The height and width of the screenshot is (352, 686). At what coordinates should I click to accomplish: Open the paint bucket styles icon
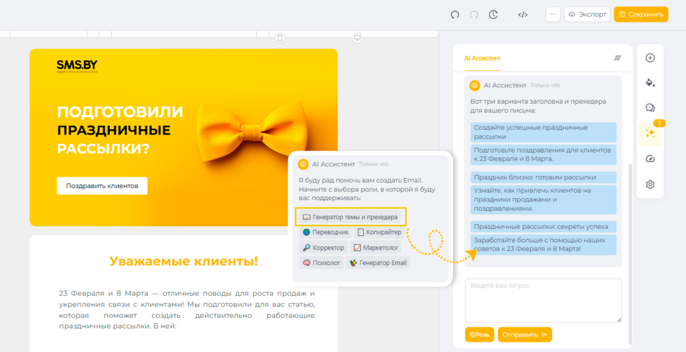click(x=650, y=82)
